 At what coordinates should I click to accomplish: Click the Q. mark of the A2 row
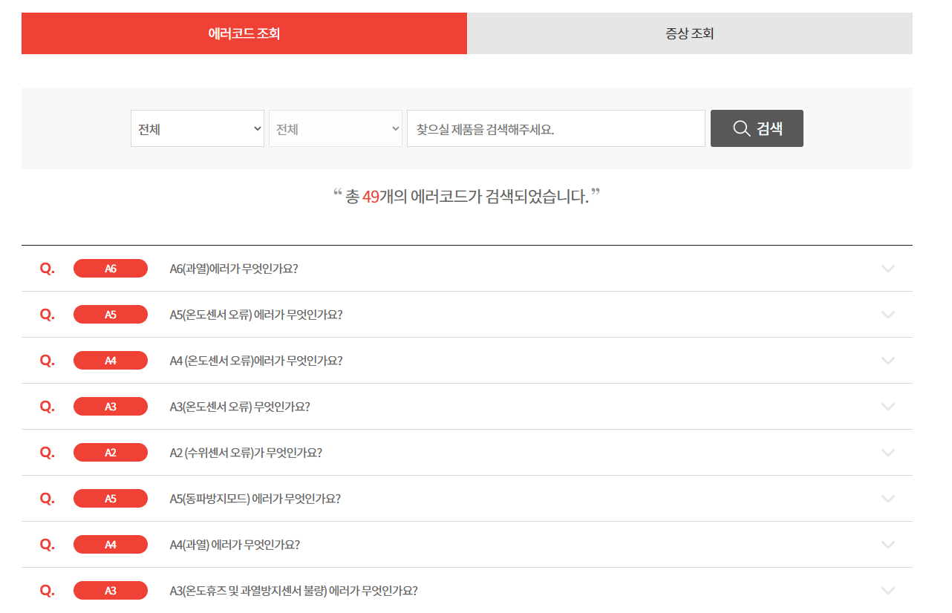48,453
